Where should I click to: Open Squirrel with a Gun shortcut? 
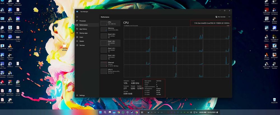pos(274,47)
